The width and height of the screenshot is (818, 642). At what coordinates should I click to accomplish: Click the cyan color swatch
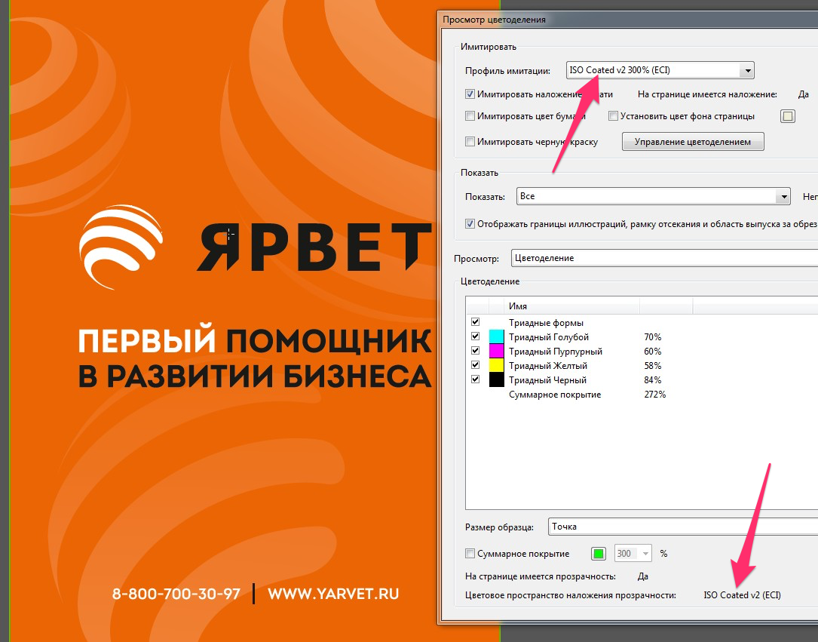pyautogui.click(x=496, y=336)
